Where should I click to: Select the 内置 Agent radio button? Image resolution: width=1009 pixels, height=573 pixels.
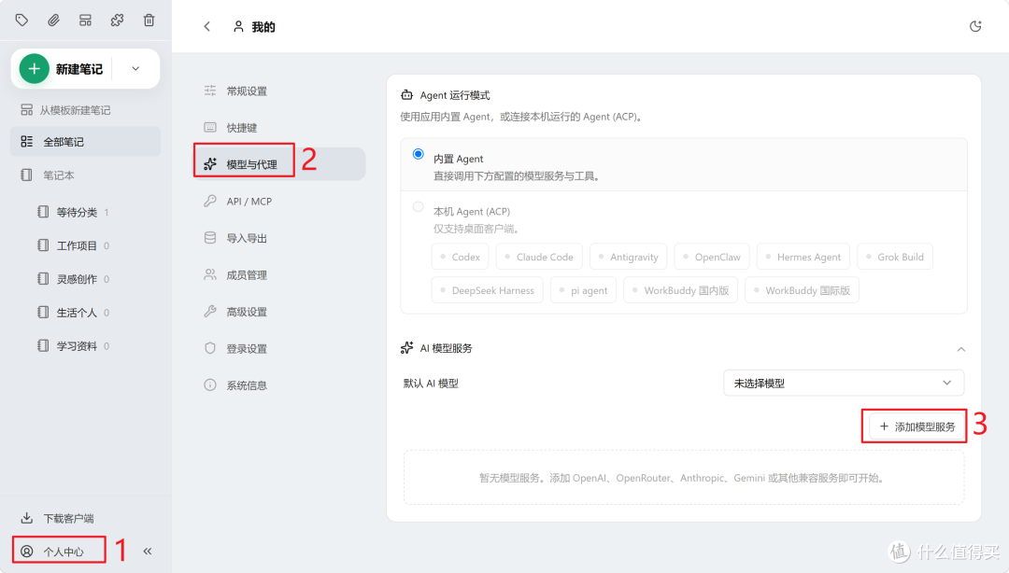419,154
